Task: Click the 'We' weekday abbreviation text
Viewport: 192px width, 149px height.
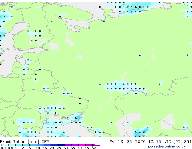Action: 113,141
